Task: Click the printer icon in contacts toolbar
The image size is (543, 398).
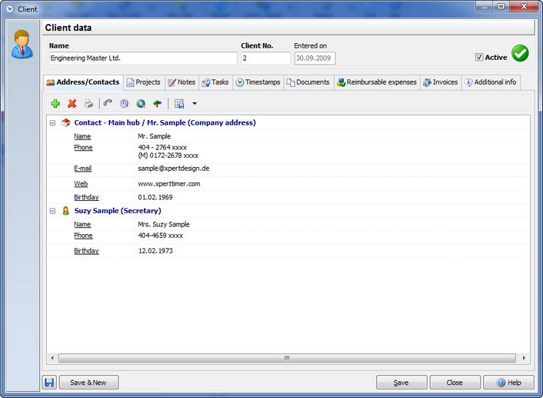Action: click(x=88, y=103)
